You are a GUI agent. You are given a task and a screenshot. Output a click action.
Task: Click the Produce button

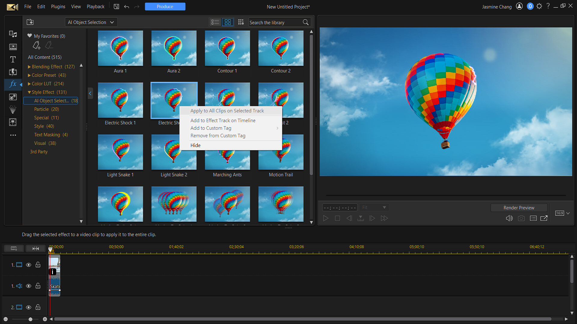pos(165,6)
